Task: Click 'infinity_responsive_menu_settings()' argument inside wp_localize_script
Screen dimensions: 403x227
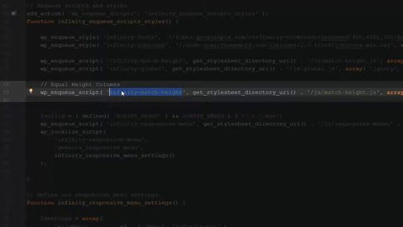Action: pyautogui.click(x=115, y=156)
